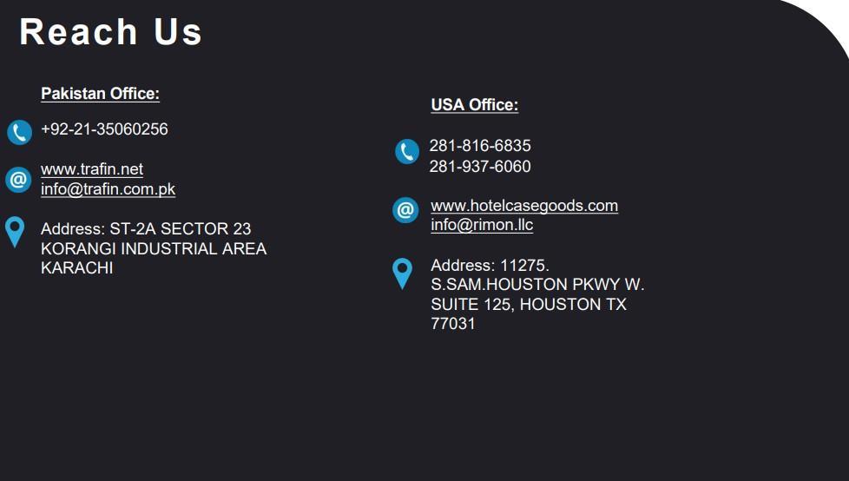This screenshot has width=849, height=481.
Task: Click the info@rimon.llc email link
Action: click(482, 225)
